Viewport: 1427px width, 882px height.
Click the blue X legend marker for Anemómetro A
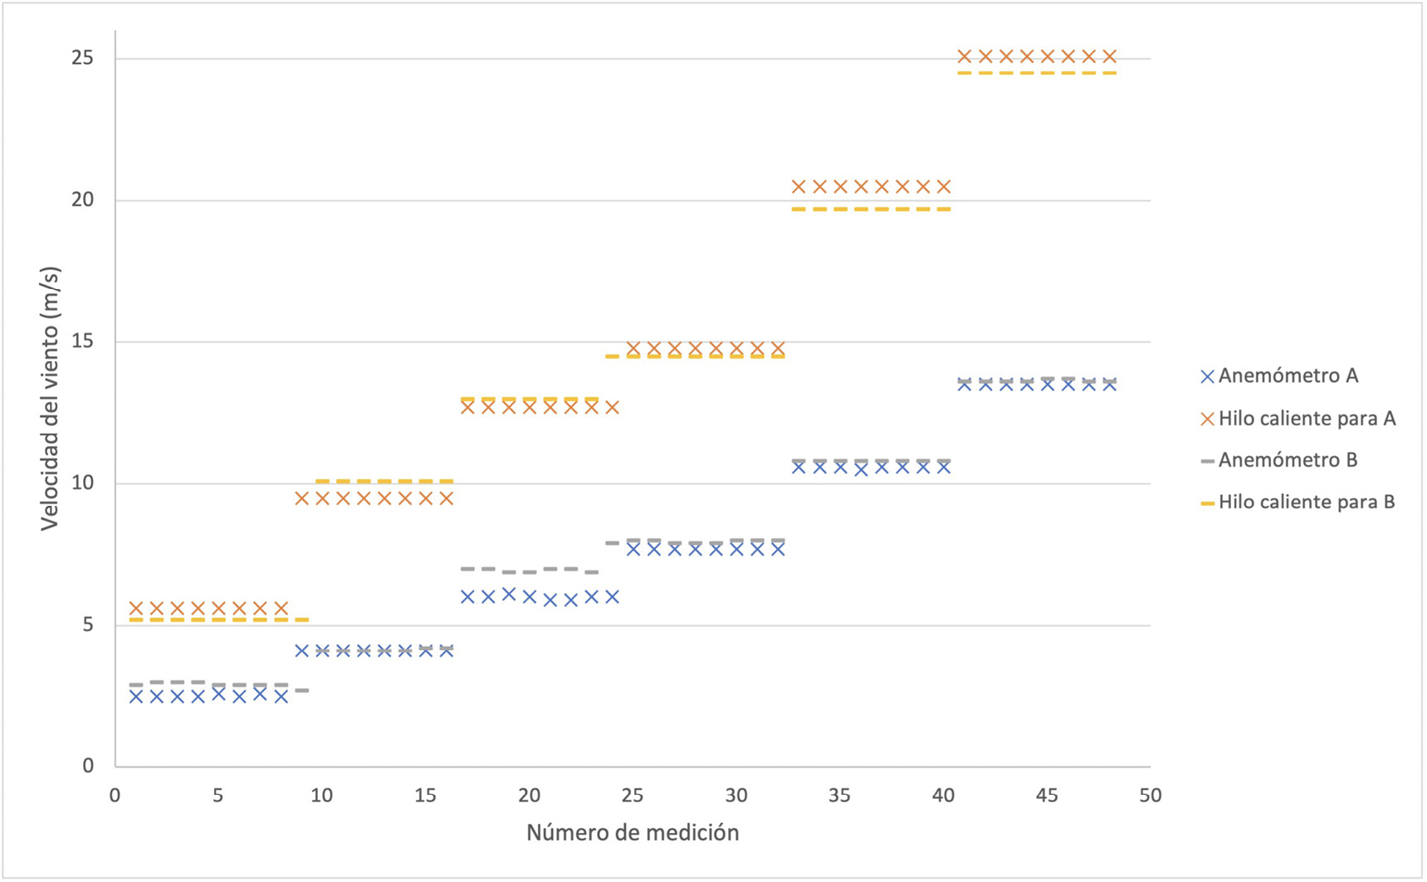(x=1208, y=376)
